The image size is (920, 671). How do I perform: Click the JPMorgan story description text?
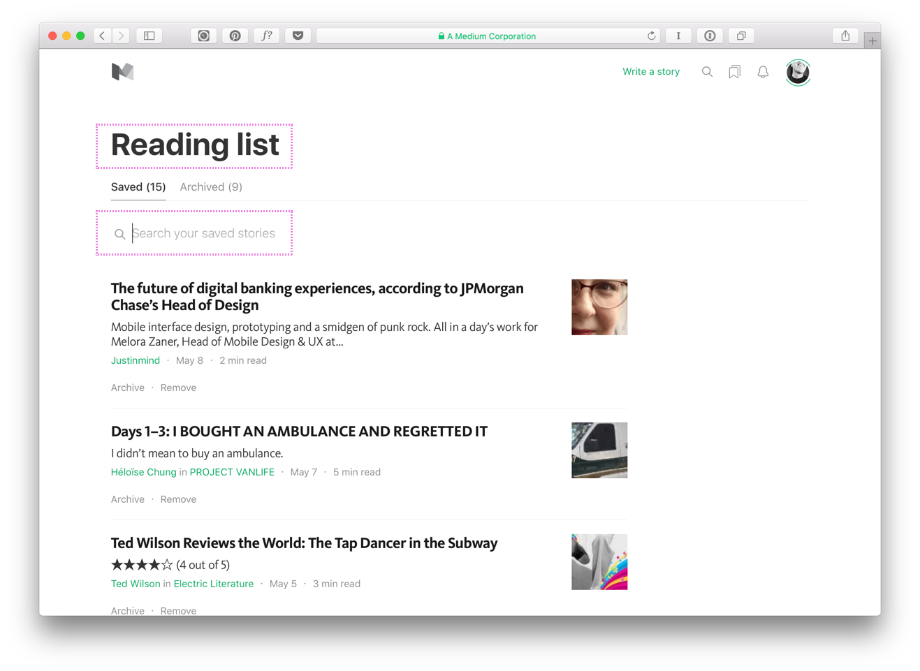point(324,334)
